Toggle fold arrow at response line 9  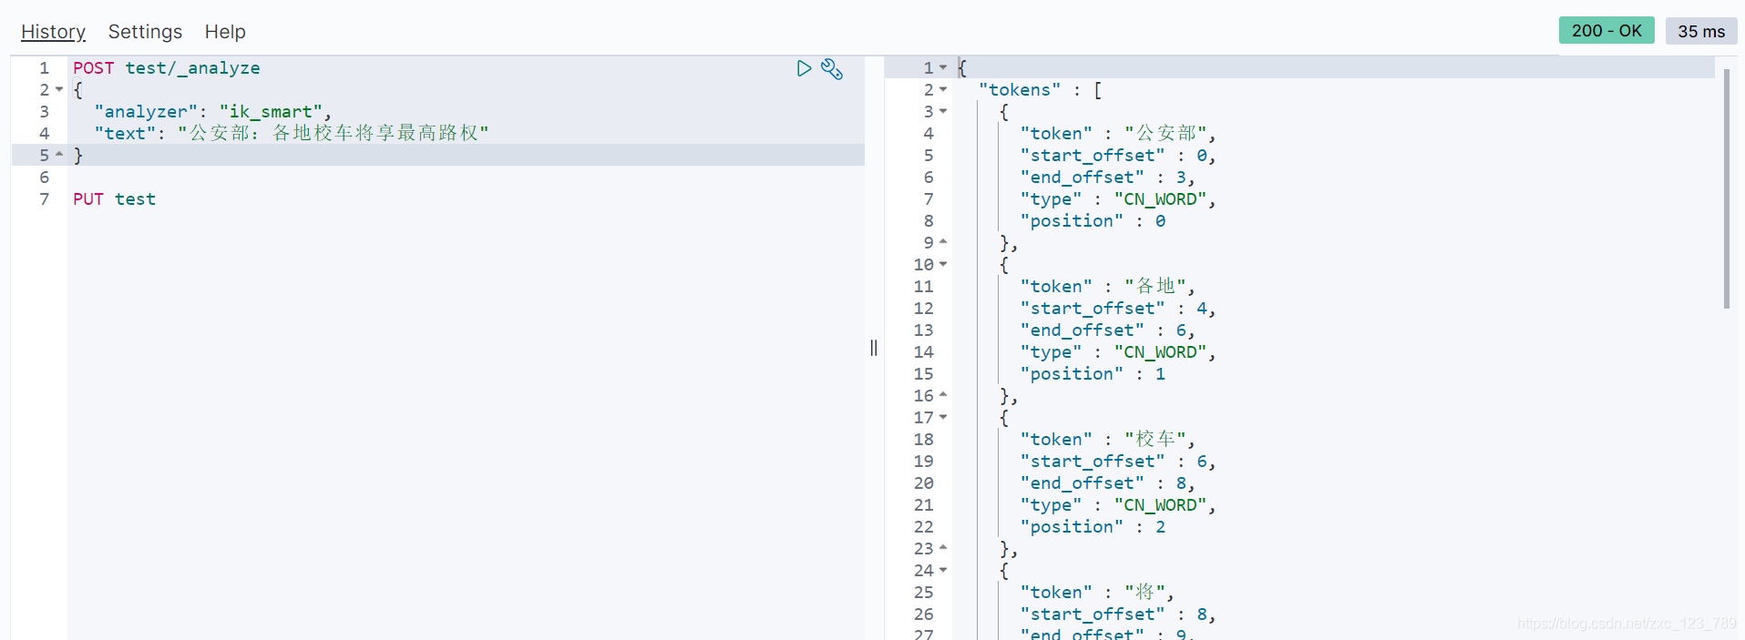[x=943, y=242]
